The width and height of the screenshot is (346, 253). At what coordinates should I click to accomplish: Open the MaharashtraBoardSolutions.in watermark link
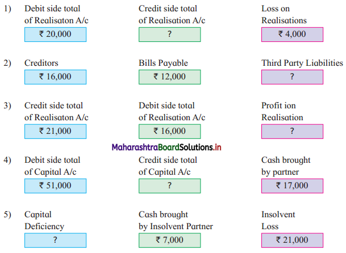(166, 147)
